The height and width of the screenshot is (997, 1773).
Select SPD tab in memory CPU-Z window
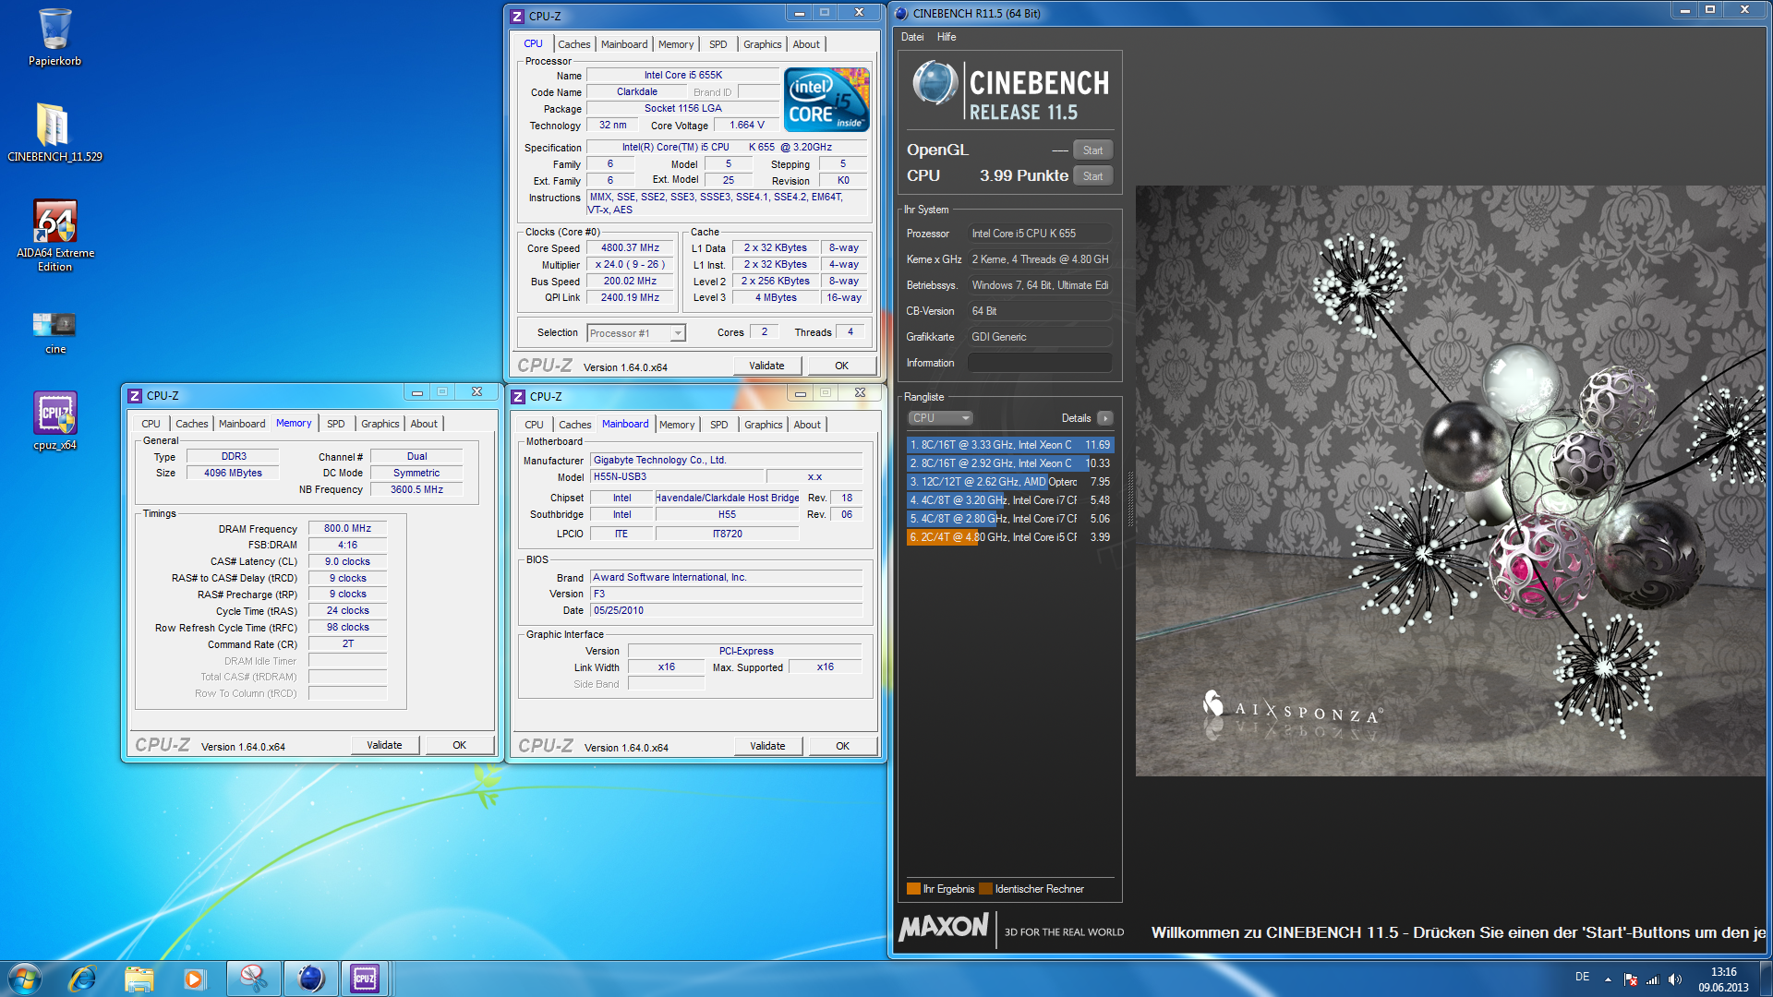pos(335,424)
